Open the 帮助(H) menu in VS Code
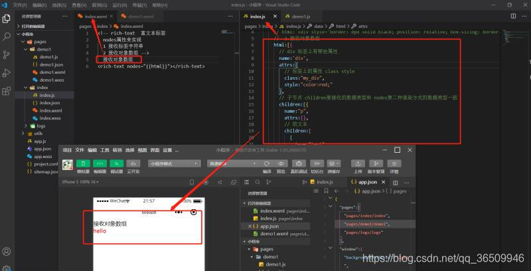The width and height of the screenshot is (531, 271). [160, 5]
